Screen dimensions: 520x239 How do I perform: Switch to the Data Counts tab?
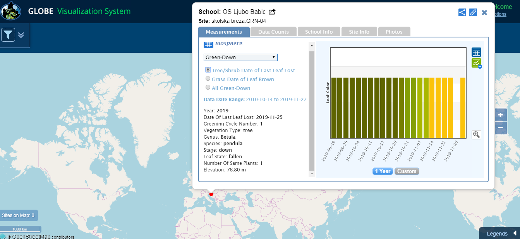tap(273, 32)
